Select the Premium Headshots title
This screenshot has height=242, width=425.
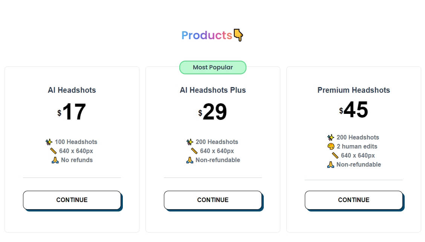354,90
